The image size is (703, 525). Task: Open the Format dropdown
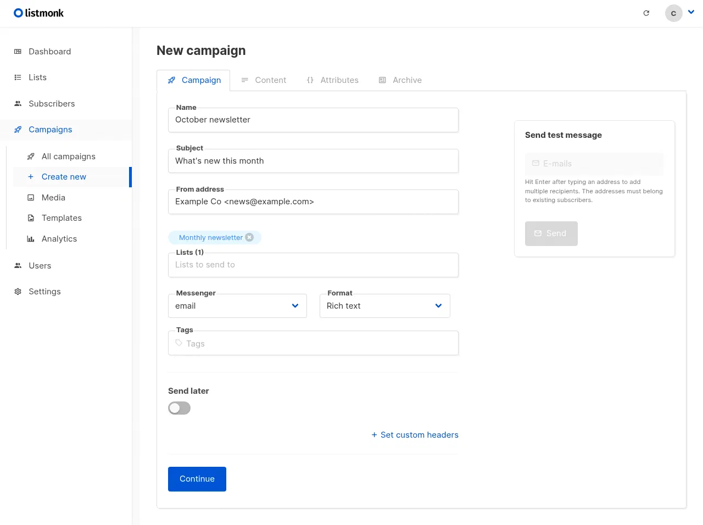click(385, 306)
